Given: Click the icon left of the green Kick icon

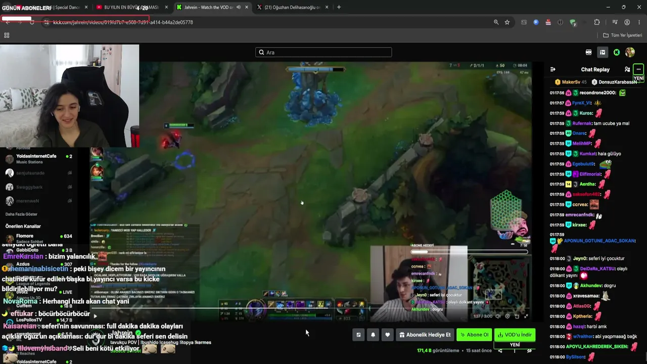Looking at the screenshot, I should click(x=603, y=52).
